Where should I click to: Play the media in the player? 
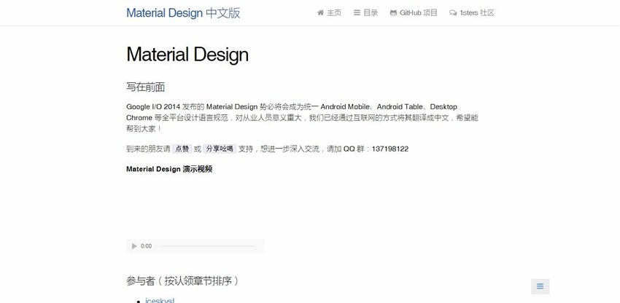[134, 246]
